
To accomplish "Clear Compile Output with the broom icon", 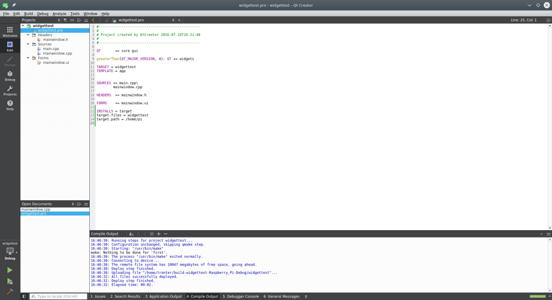I will tap(131, 234).
